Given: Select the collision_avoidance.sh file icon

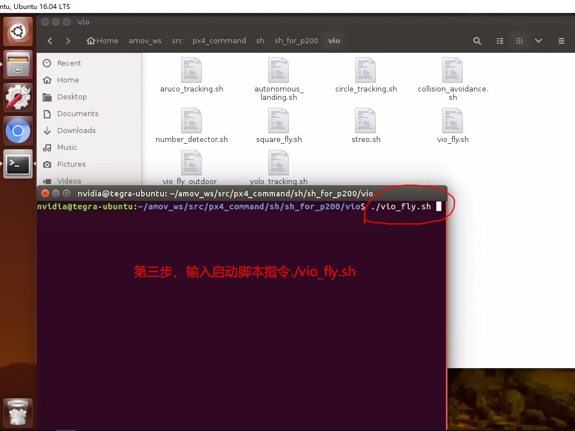Looking at the screenshot, I should pyautogui.click(x=453, y=70).
